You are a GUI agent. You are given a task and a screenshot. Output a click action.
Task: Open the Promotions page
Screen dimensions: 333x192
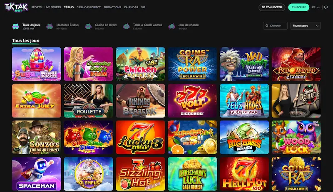(x=112, y=7)
